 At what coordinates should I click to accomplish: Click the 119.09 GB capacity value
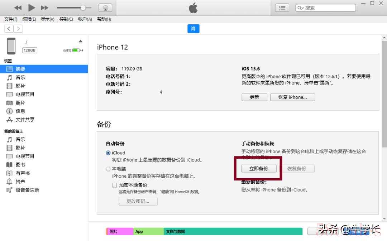pos(132,69)
